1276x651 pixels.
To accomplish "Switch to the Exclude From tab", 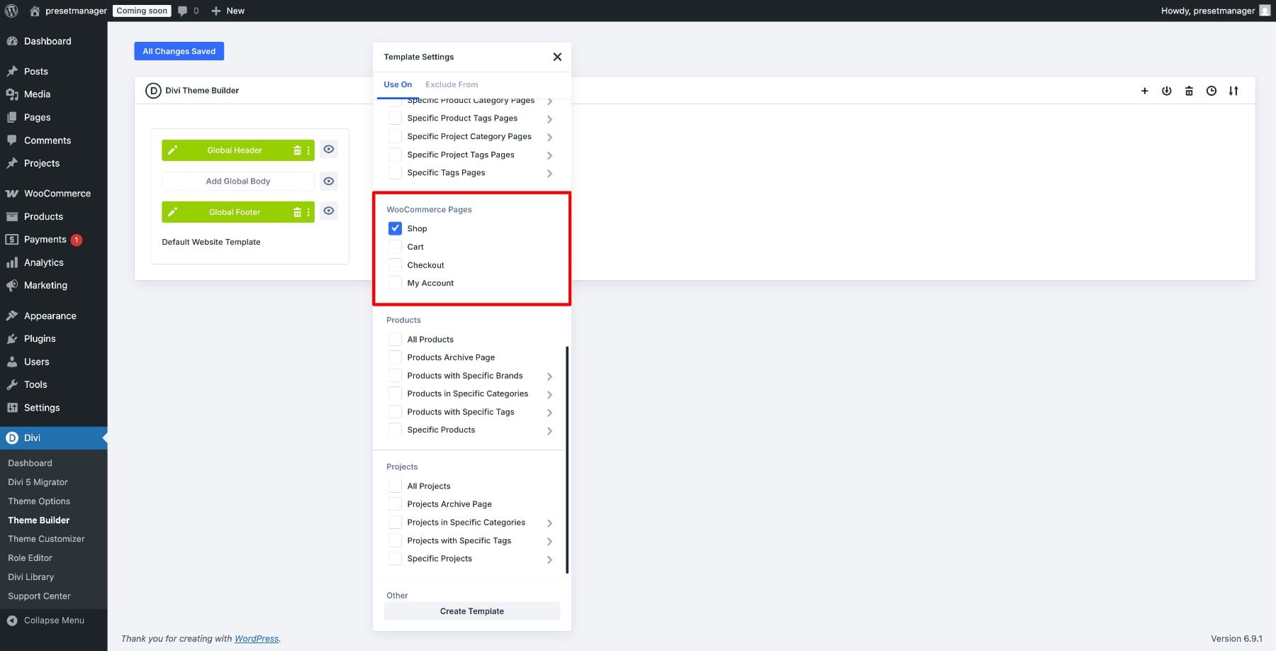I will (452, 84).
